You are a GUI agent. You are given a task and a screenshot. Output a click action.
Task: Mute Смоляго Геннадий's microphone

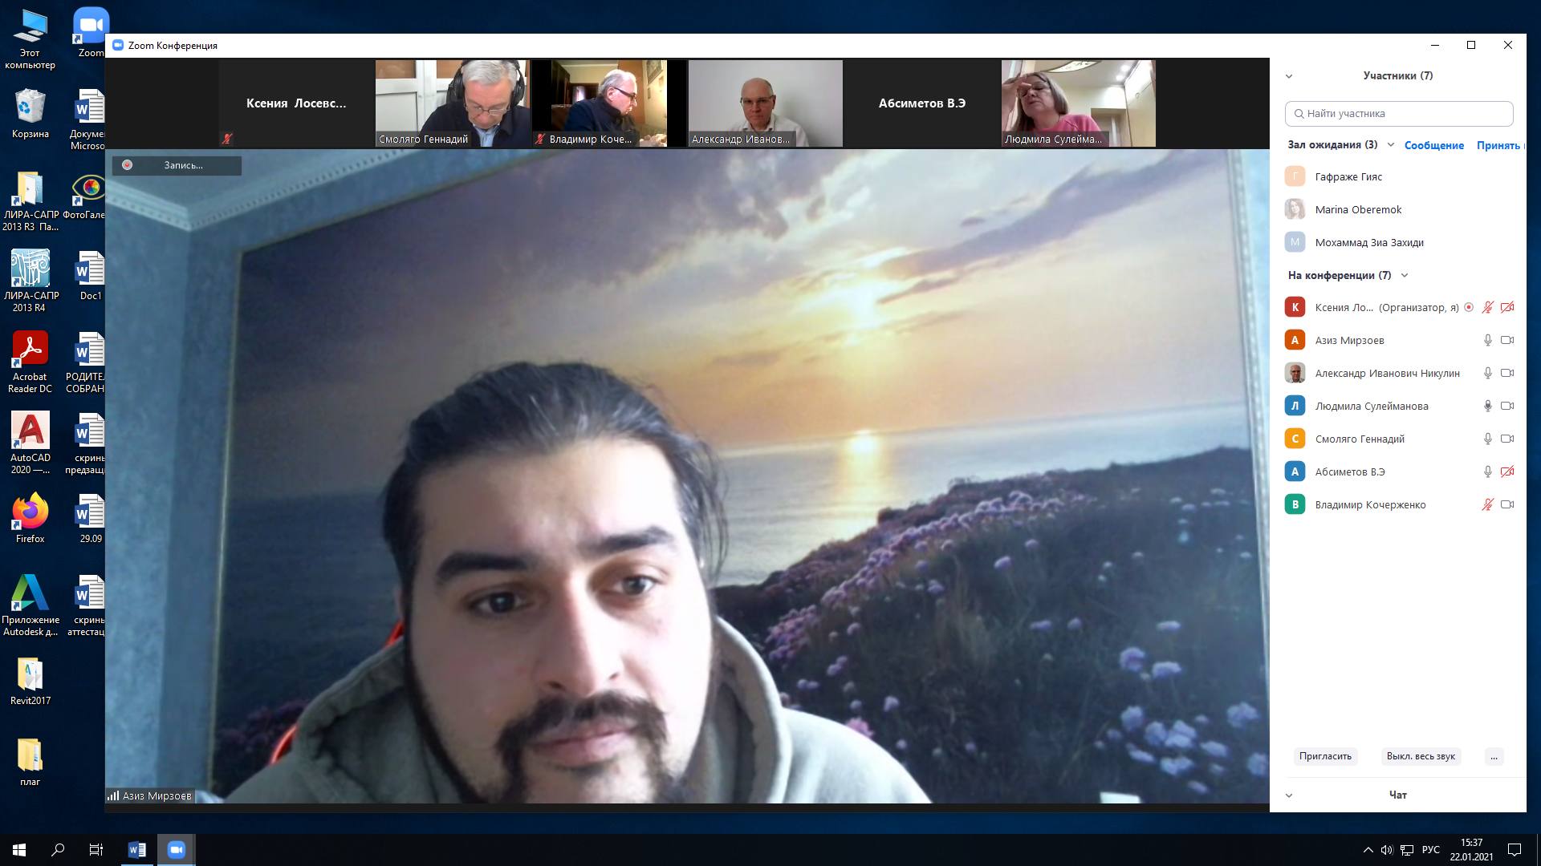[1487, 439]
